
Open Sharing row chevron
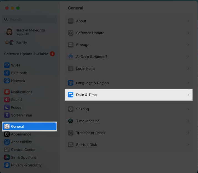188,109
